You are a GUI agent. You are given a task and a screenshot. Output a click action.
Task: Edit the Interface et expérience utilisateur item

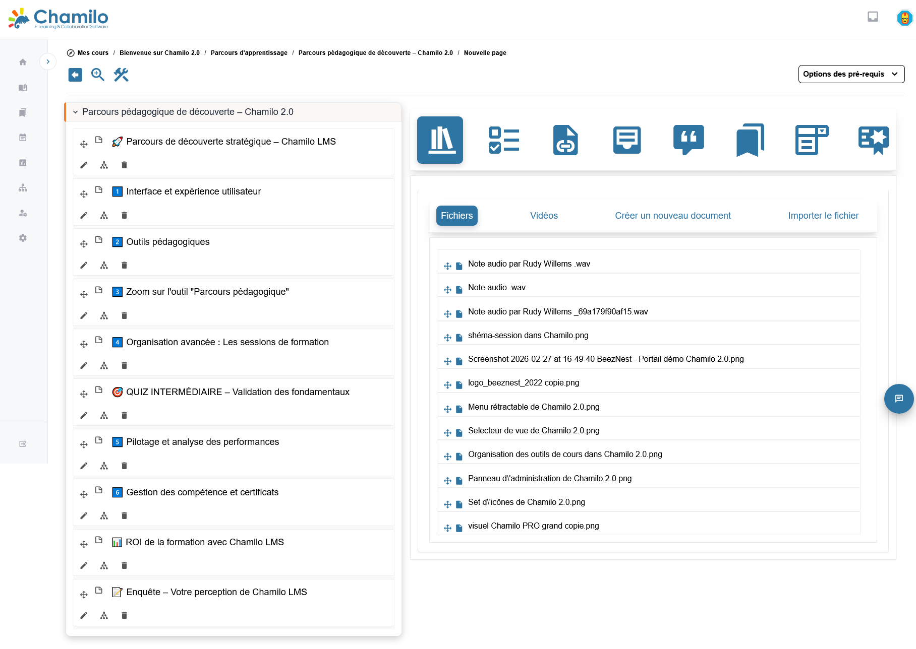pyautogui.click(x=84, y=215)
